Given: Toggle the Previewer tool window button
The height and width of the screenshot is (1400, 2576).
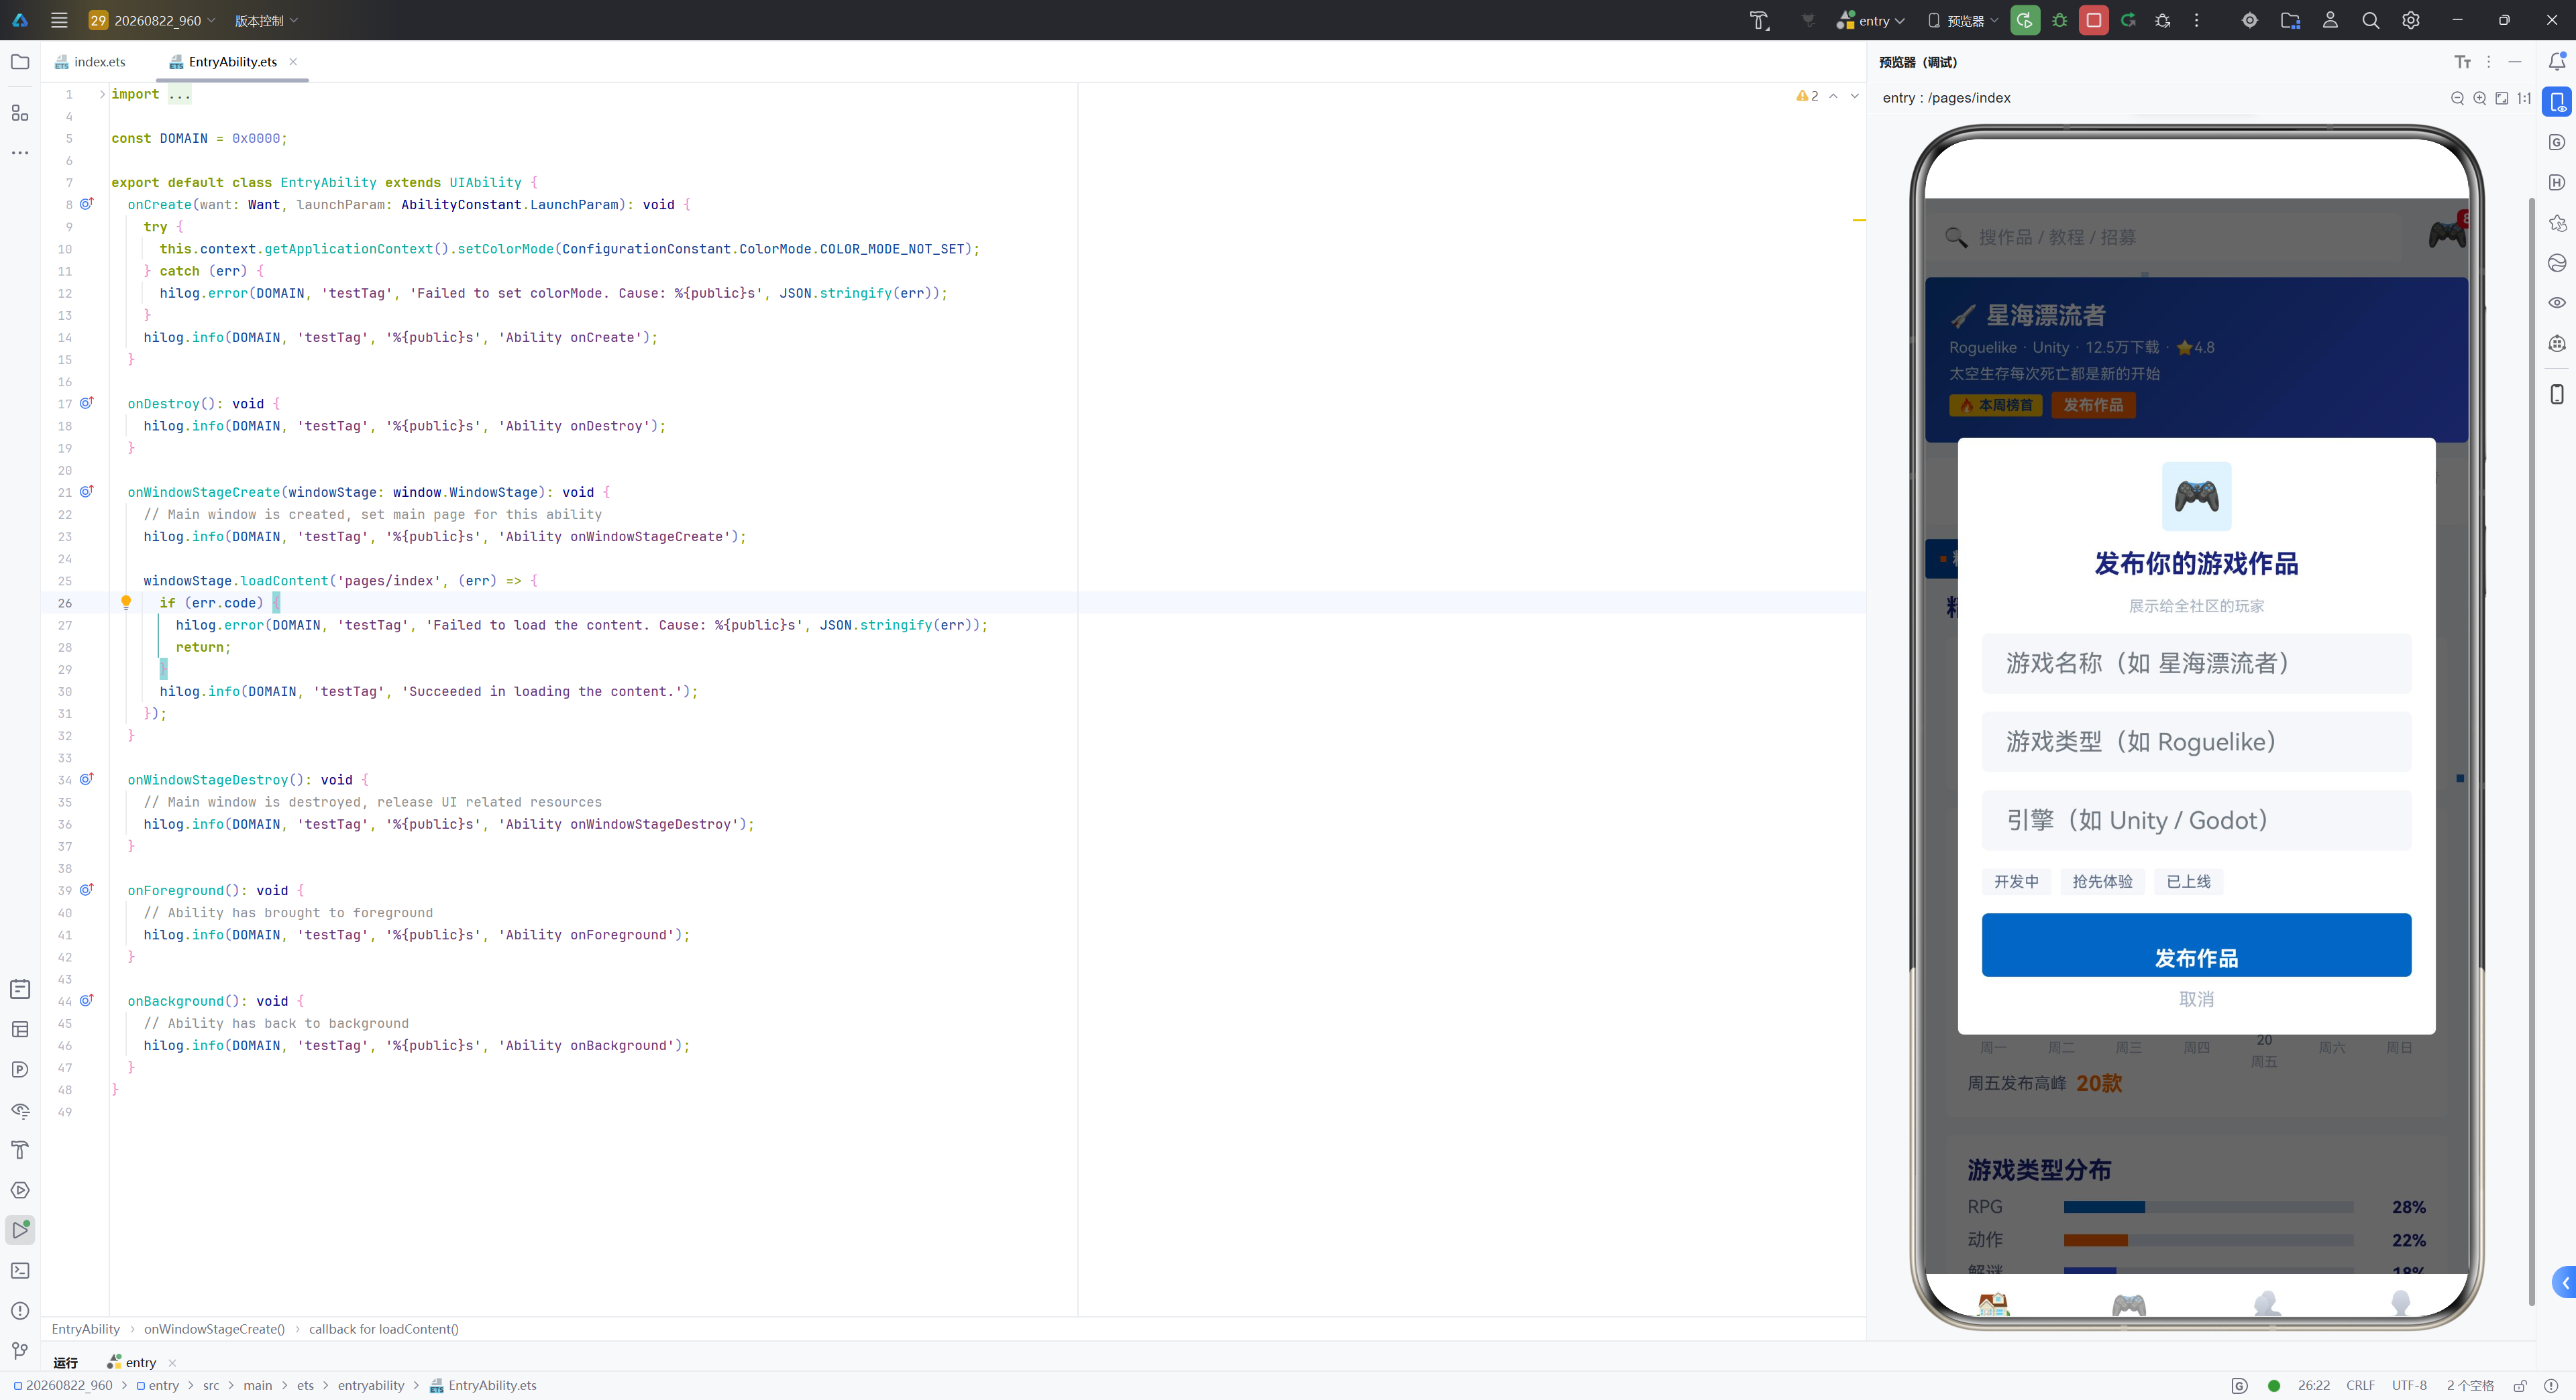Looking at the screenshot, I should click(x=2557, y=102).
